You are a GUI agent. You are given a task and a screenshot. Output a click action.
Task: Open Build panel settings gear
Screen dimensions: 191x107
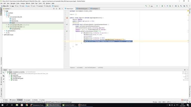185,70
